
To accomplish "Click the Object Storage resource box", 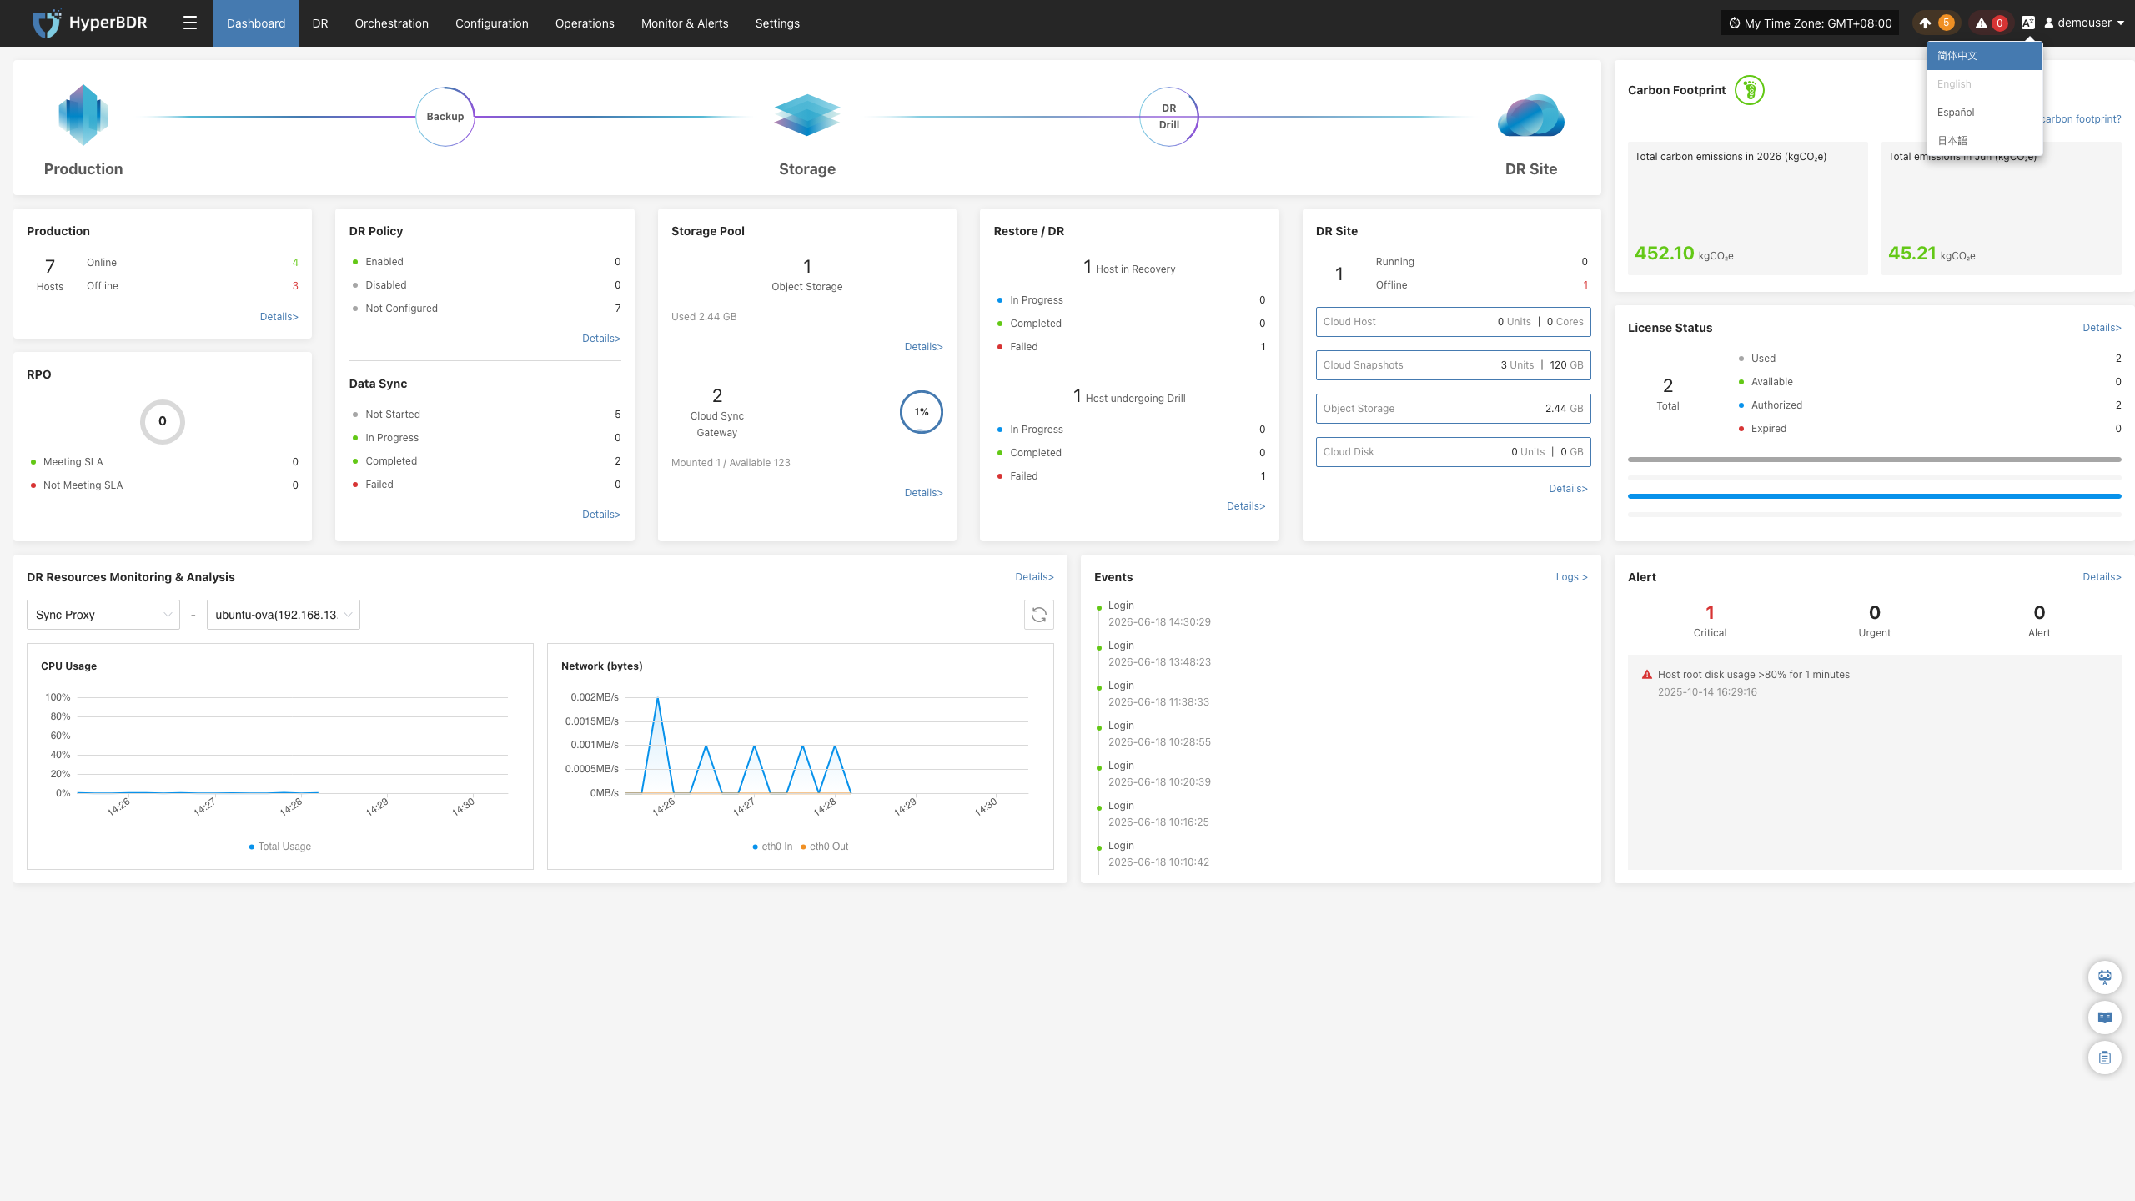I will 1453,409.
